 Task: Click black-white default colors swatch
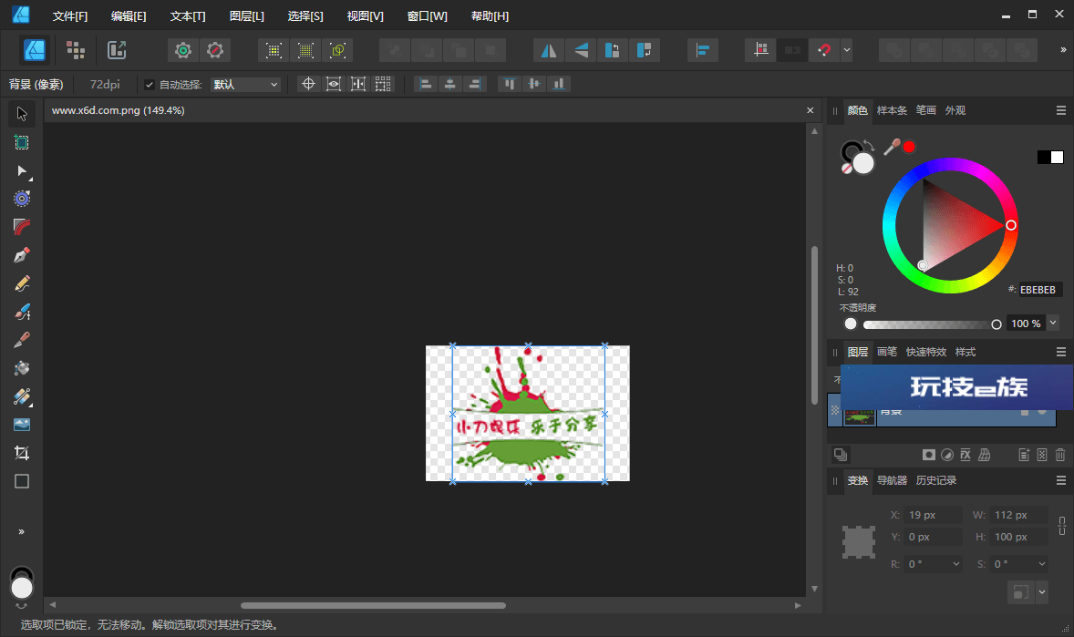point(1050,158)
